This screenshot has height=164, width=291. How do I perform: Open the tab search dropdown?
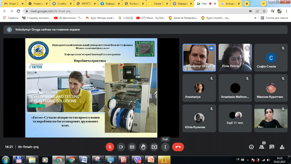pos(263,3)
